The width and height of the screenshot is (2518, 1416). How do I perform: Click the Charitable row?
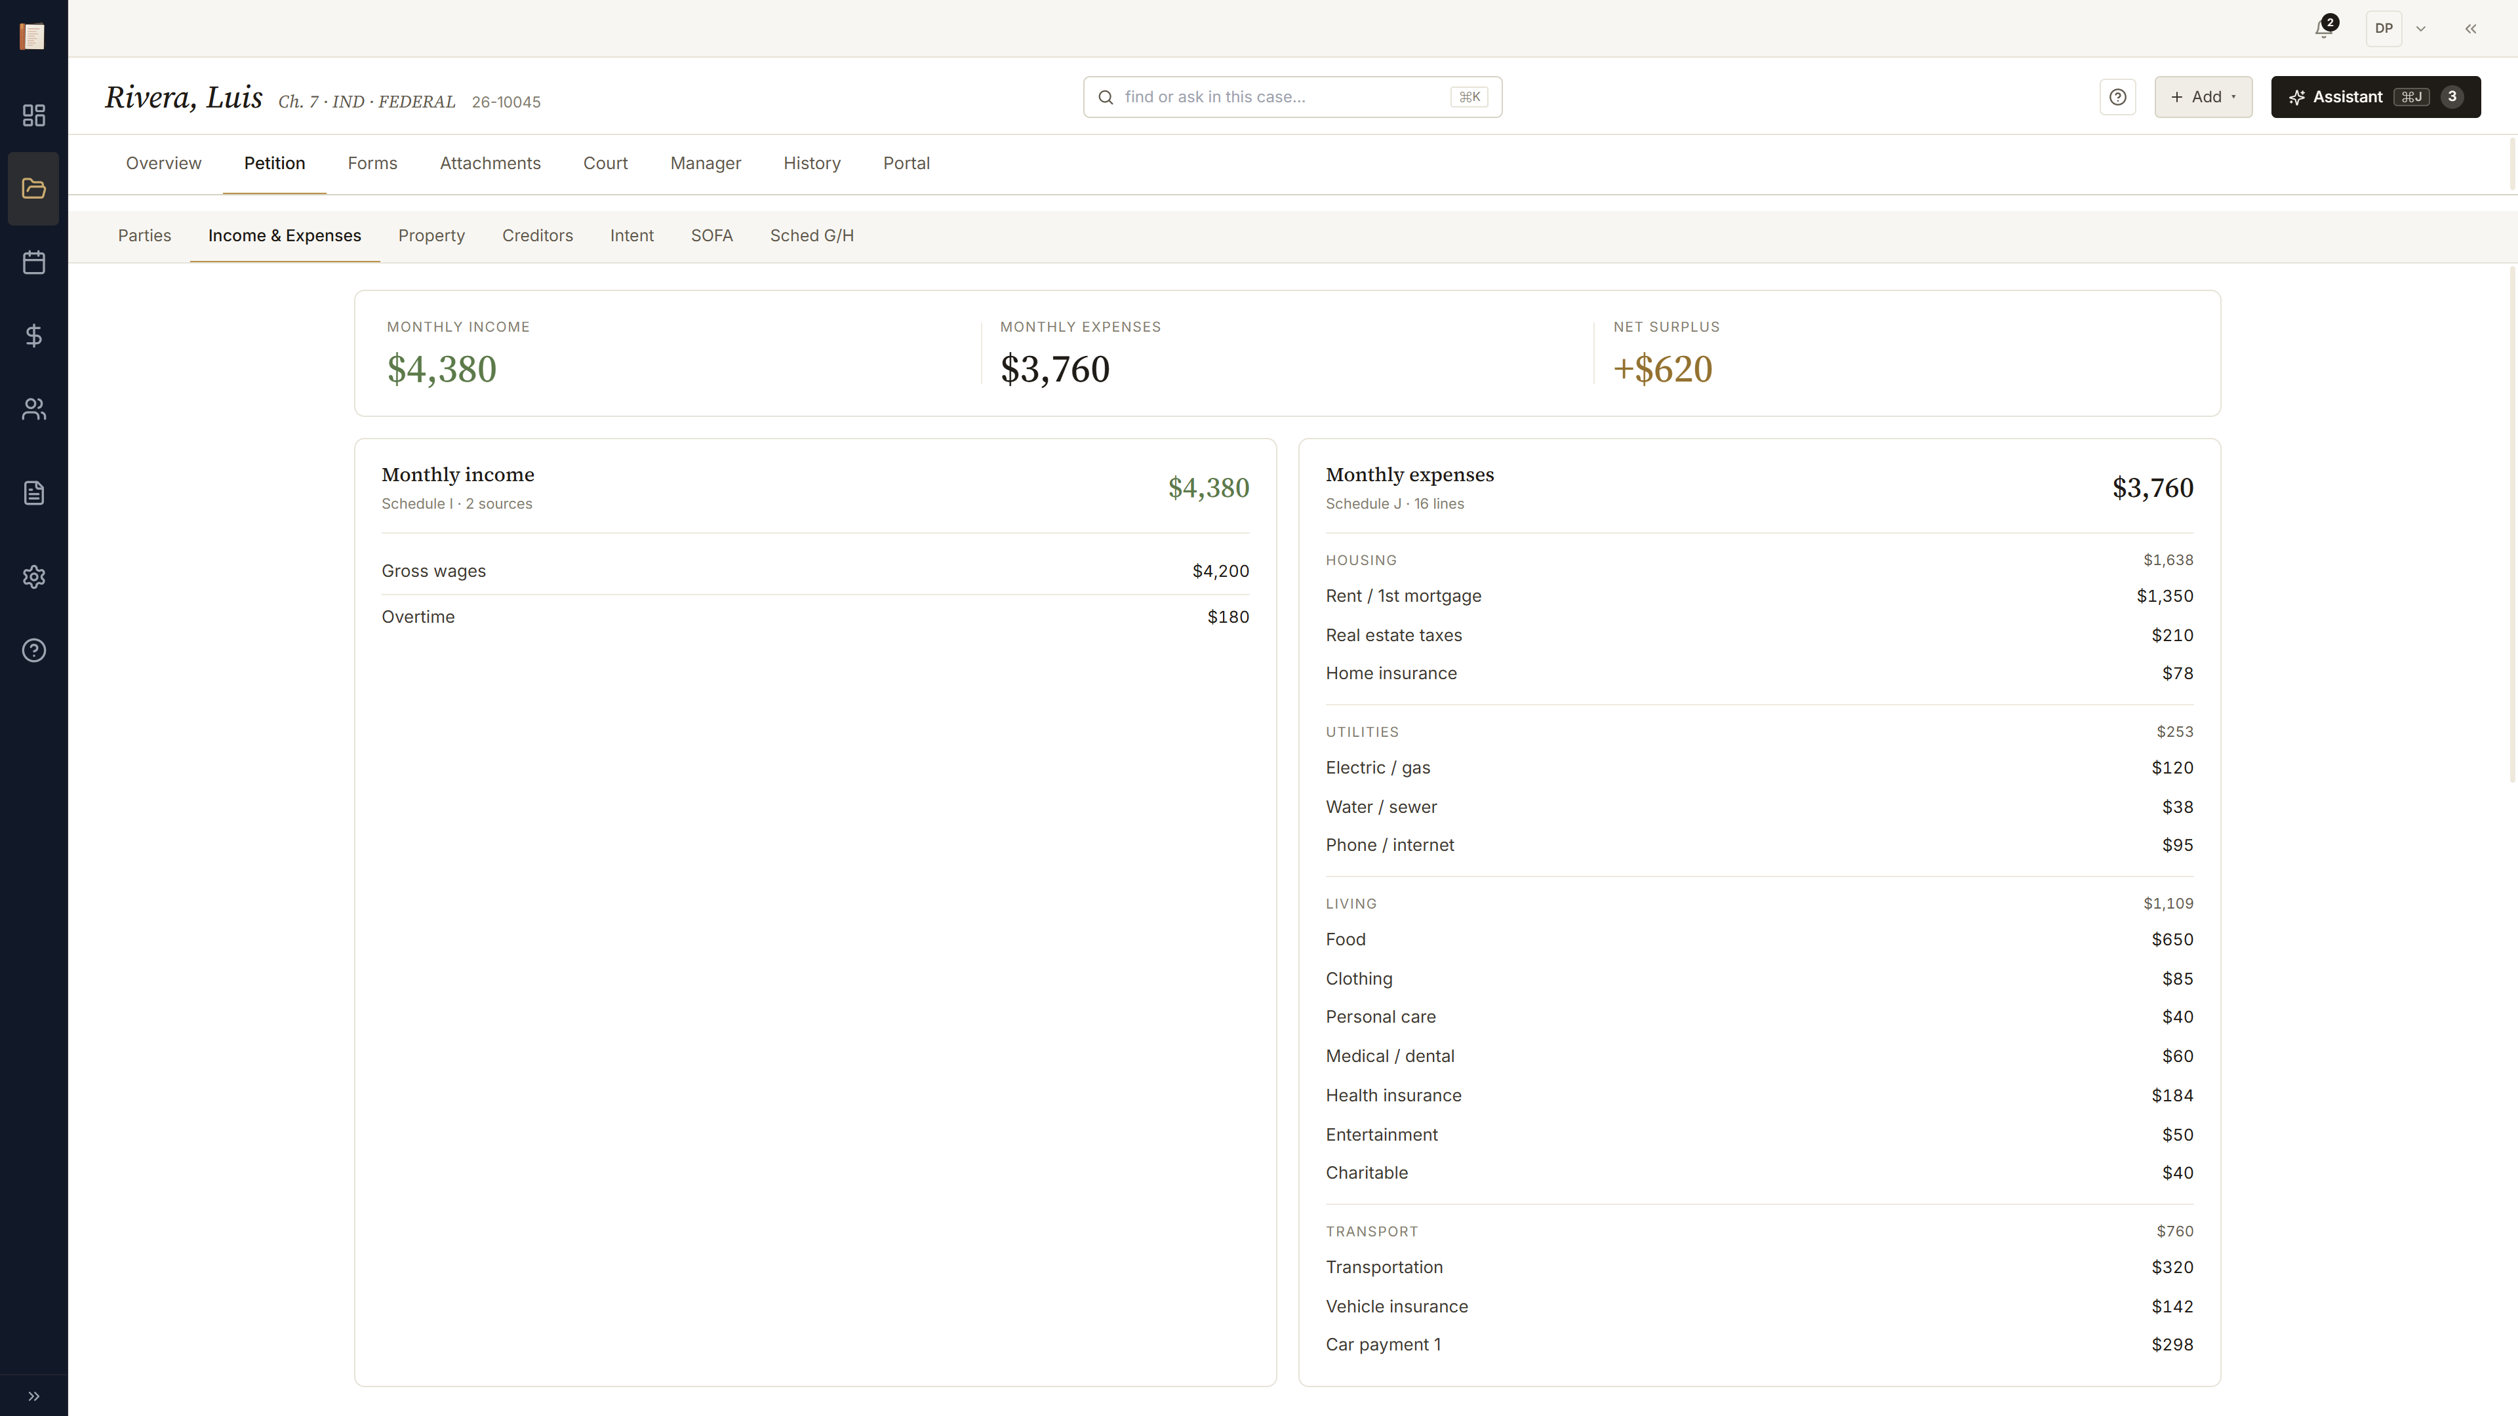pyautogui.click(x=1759, y=1173)
